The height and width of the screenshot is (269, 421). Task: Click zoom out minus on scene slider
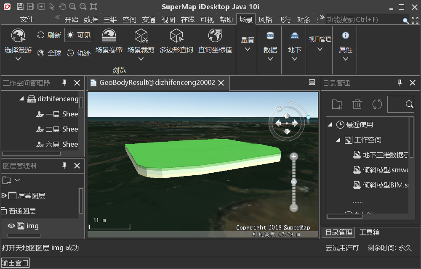[294, 208]
